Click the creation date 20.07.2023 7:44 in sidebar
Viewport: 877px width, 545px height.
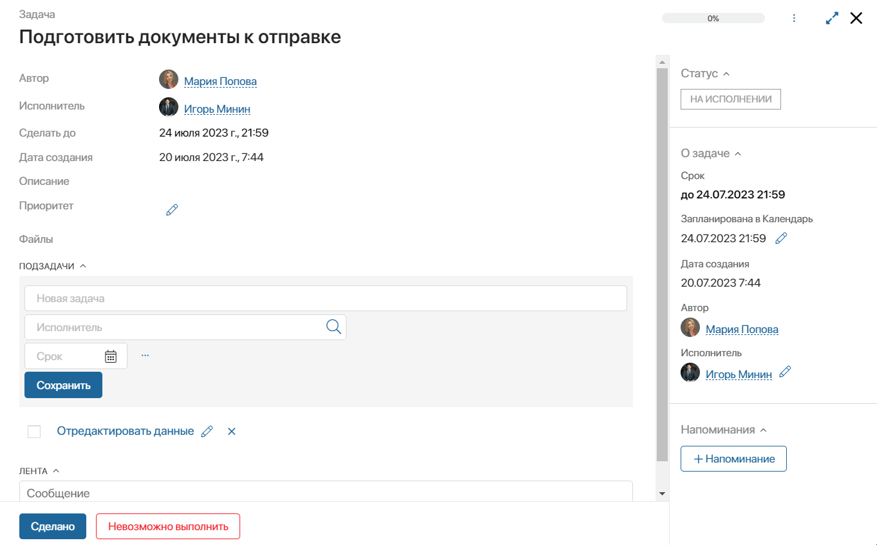click(721, 282)
